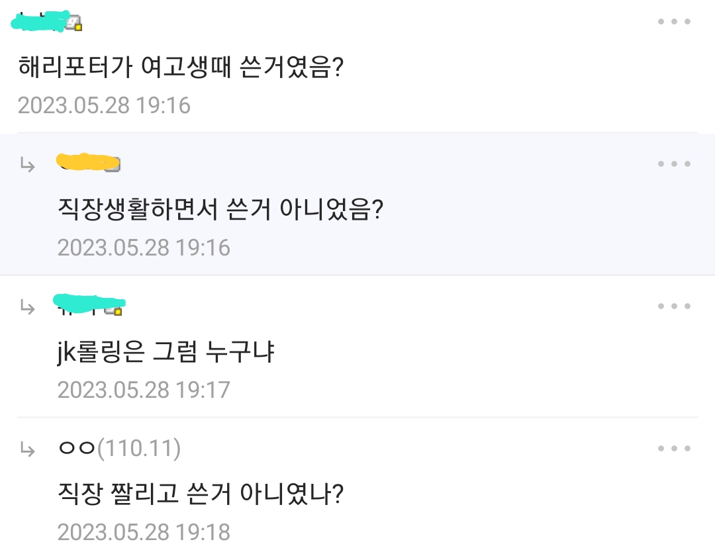Click the reply arrow next to ㅇㅇ(110.11)
The height and width of the screenshot is (554, 715).
tap(28, 449)
